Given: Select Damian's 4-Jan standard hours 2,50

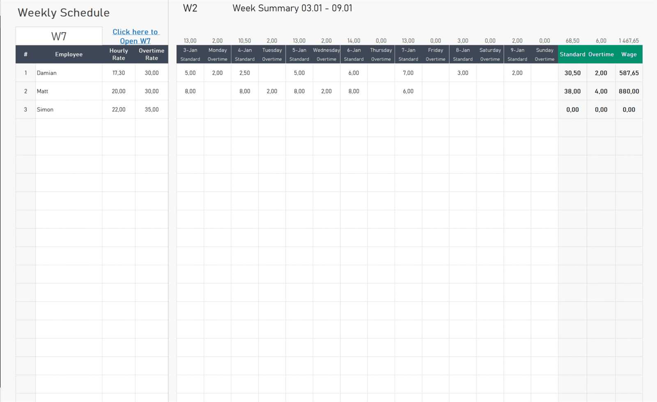Looking at the screenshot, I should point(245,73).
